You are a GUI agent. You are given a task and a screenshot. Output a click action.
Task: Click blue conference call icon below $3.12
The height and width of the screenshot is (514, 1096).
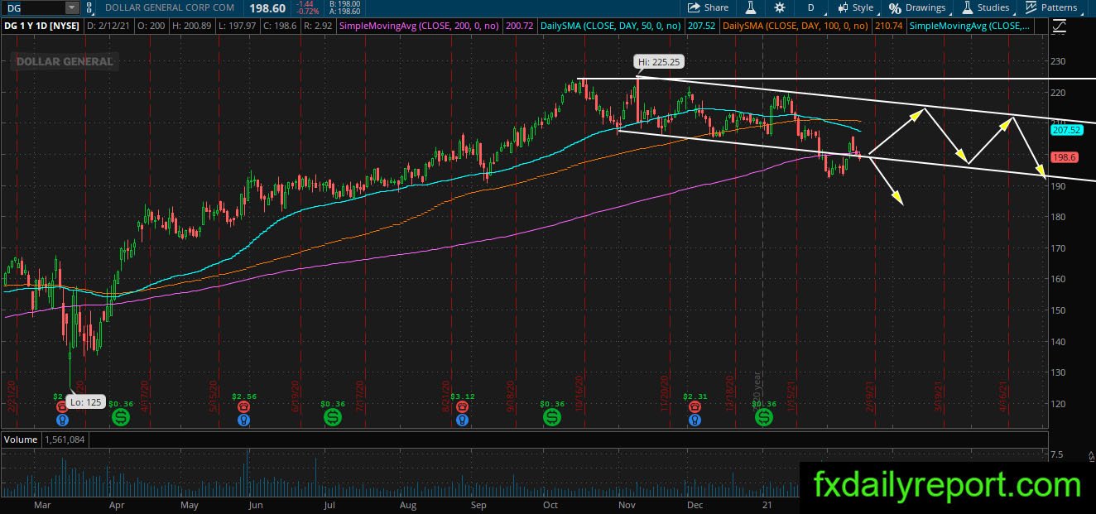pyautogui.click(x=463, y=420)
